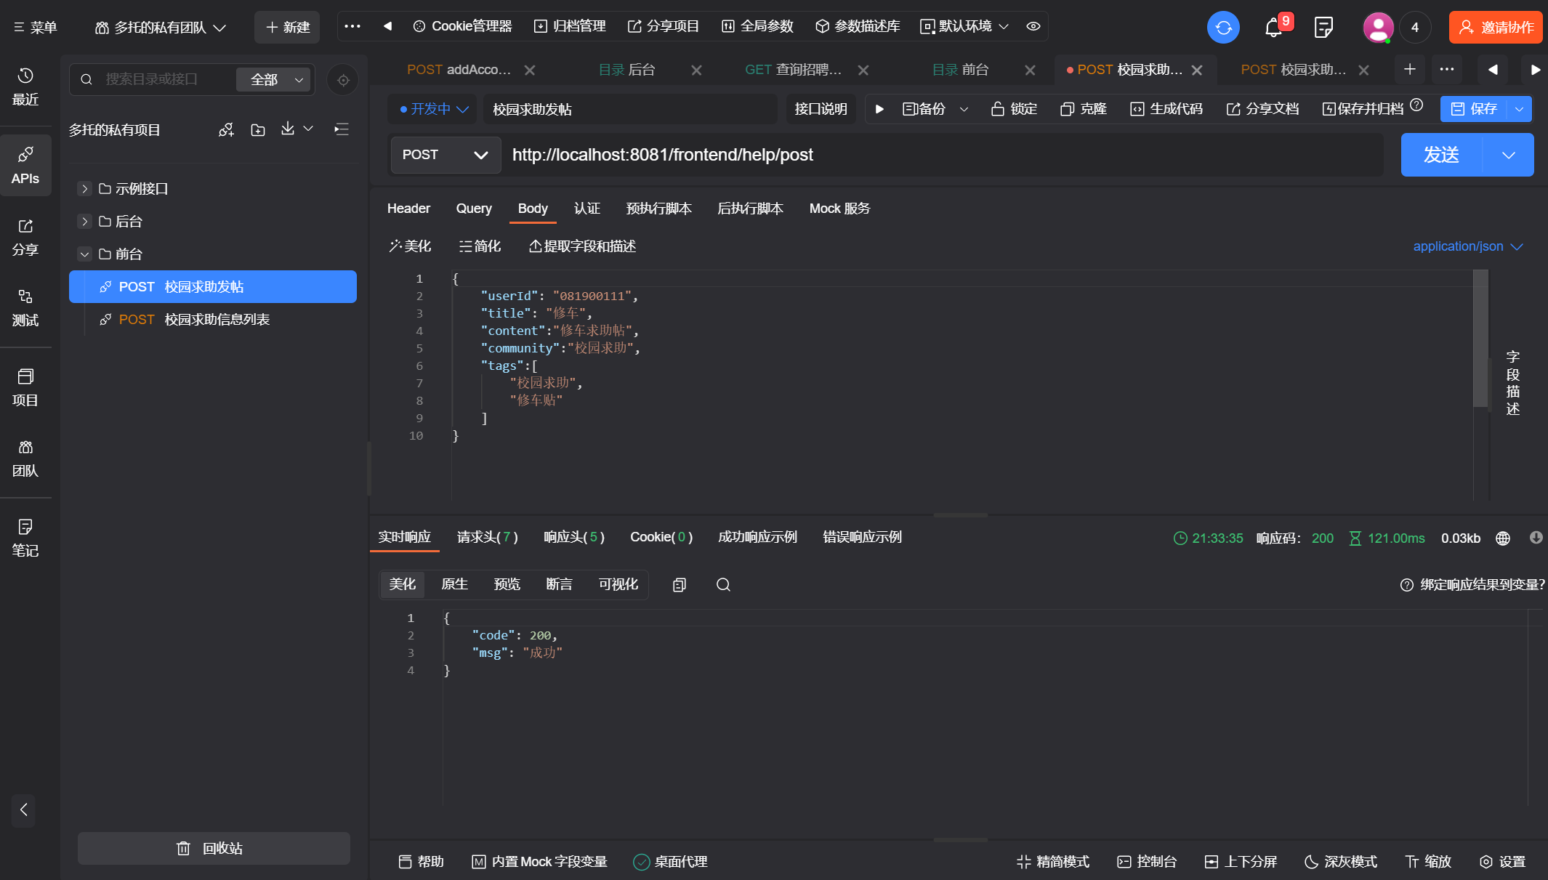This screenshot has height=880, width=1548.
Task: Download response using the download icon
Action: [1536, 538]
